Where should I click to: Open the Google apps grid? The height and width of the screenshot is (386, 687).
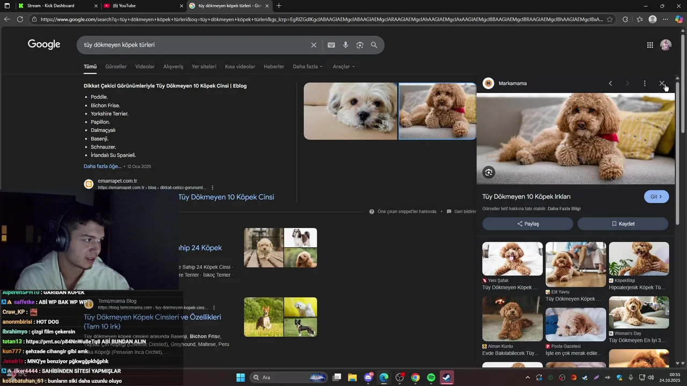tap(650, 45)
